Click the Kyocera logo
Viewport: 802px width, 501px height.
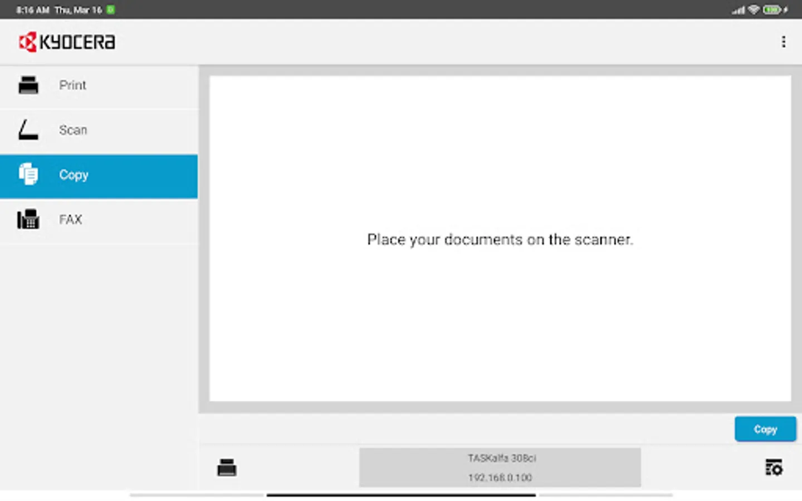click(67, 42)
